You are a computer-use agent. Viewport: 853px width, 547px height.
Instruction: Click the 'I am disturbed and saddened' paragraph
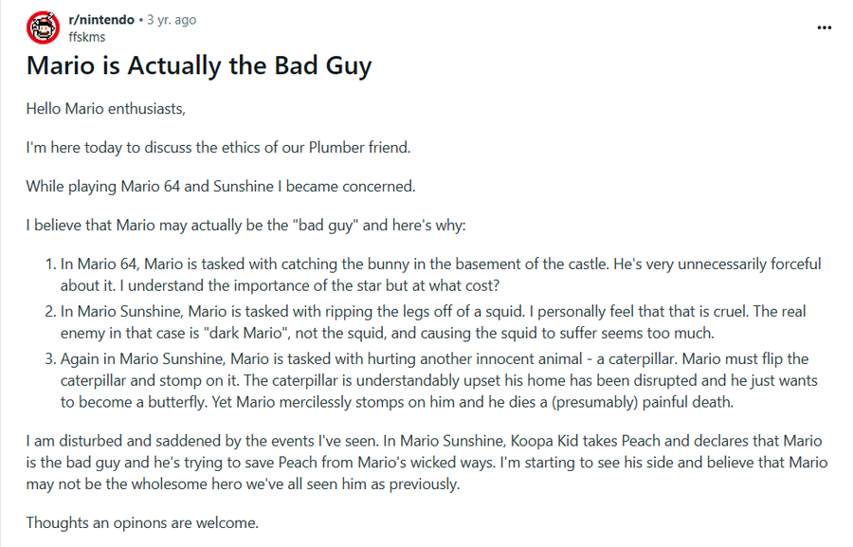(426, 462)
